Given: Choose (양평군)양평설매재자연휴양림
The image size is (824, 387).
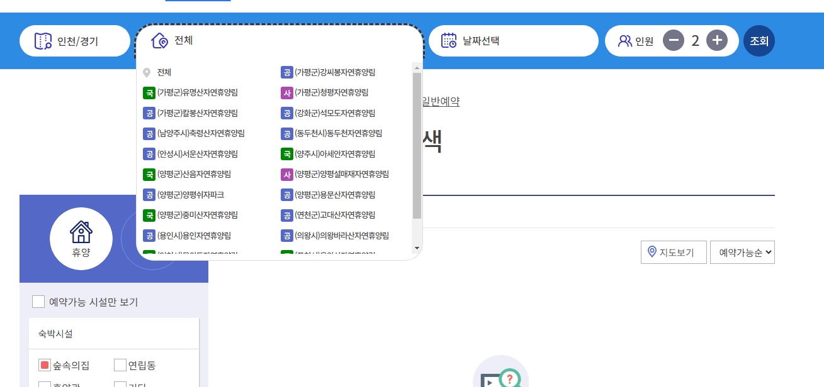Looking at the screenshot, I should click(342, 174).
